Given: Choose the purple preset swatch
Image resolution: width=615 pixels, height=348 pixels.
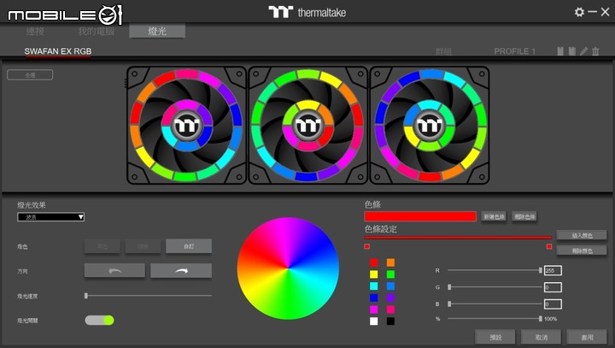Looking at the screenshot, I should [390, 298].
